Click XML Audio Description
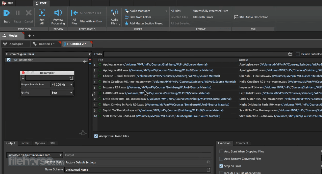This screenshot has height=174, width=322. pos(251,17)
